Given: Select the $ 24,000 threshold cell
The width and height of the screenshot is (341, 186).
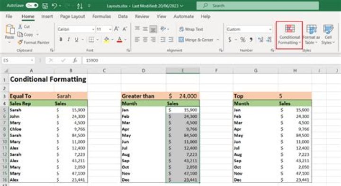Looking at the screenshot, I should pyautogui.click(x=183, y=96).
